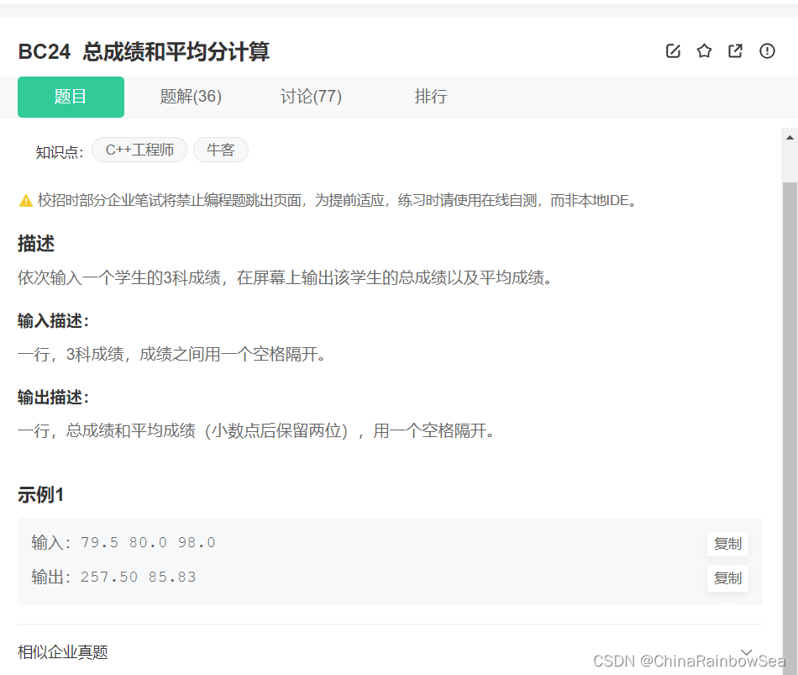Viewport: 798px width, 675px height.
Task: Click the 示例1 heading
Action: [x=40, y=494]
